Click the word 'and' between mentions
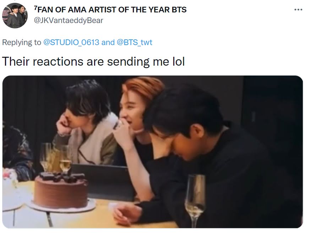The image size is (311, 237). [x=108, y=43]
